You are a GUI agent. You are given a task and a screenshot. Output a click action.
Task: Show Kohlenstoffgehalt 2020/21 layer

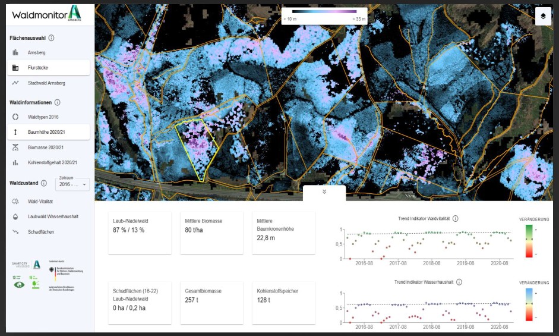(52, 162)
